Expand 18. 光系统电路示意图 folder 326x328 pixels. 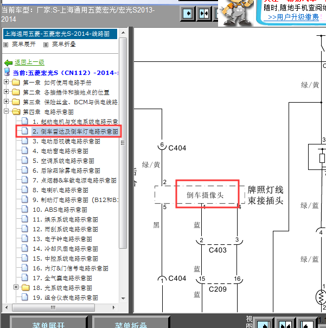16,287
